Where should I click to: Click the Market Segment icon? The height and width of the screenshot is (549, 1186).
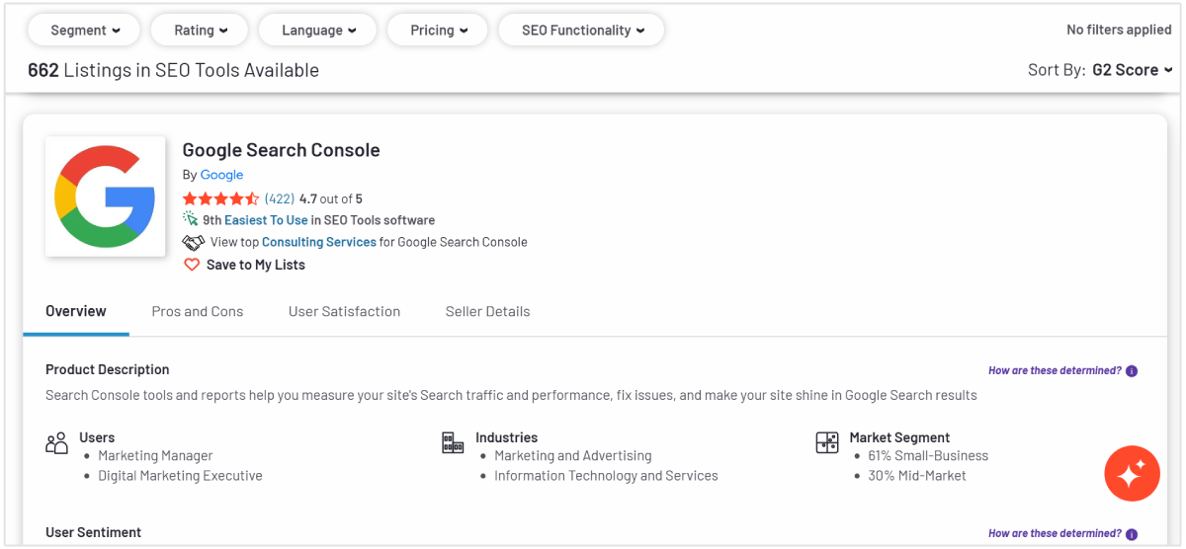[827, 442]
